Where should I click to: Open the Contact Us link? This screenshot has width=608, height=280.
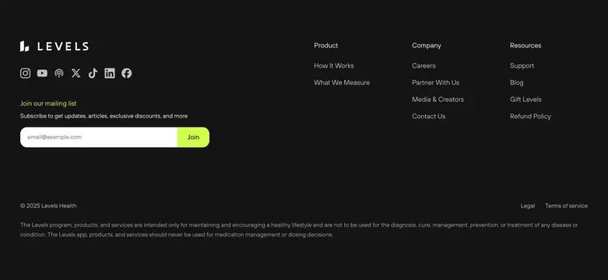tap(428, 116)
